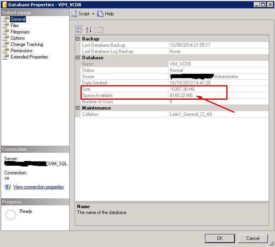Open the Change Tracking page

click(x=26, y=44)
